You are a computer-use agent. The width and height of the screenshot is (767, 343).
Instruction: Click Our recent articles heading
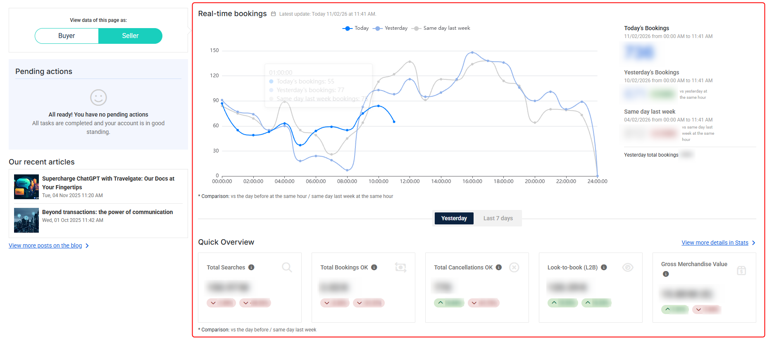[42, 162]
